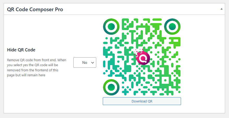Viewport: 229px width, 118px height.
Task: Click the "No" value in the select box
Action: point(85,63)
